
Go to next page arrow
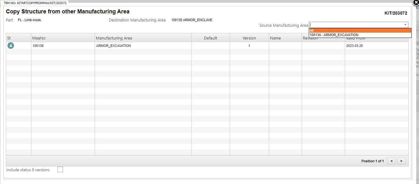pyautogui.click(x=402, y=161)
